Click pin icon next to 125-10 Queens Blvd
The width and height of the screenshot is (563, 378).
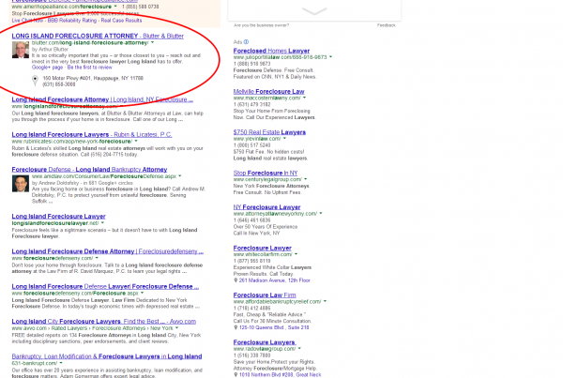pyautogui.click(x=236, y=327)
